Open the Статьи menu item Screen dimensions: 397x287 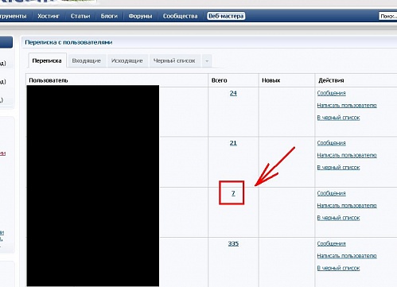(80, 16)
